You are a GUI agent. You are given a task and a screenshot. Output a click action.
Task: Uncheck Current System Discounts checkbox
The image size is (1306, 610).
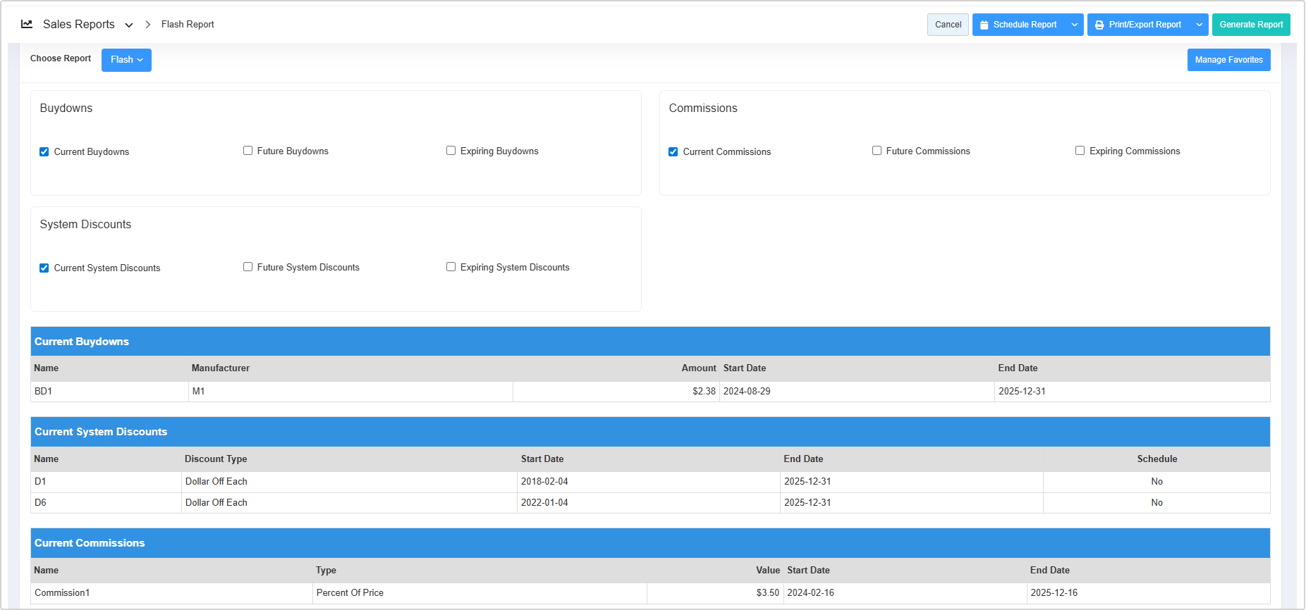pyautogui.click(x=44, y=268)
